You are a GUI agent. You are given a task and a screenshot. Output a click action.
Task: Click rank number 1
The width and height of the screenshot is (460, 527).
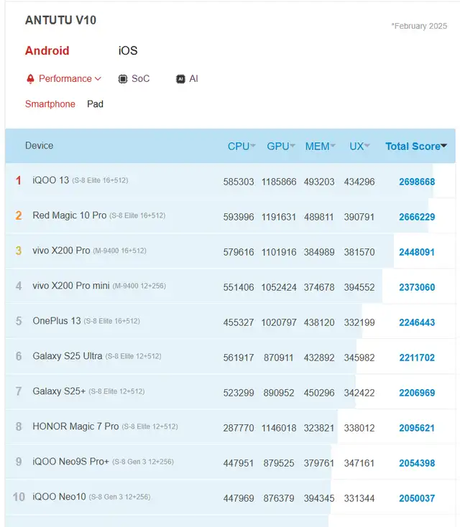coord(19,180)
